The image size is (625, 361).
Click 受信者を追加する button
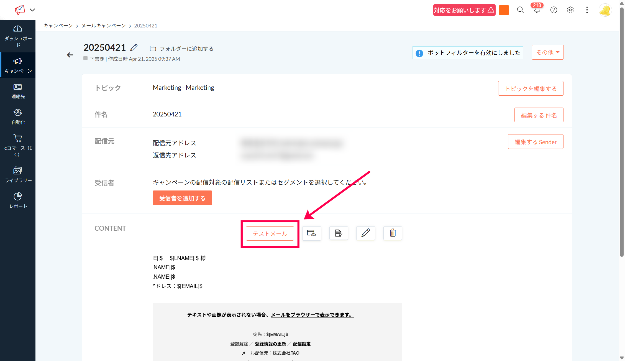click(x=182, y=198)
